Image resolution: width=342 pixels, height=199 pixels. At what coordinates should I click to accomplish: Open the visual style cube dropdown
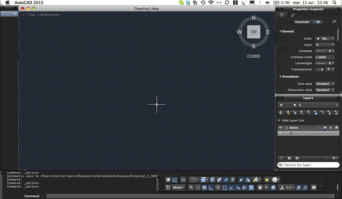click(x=204, y=180)
